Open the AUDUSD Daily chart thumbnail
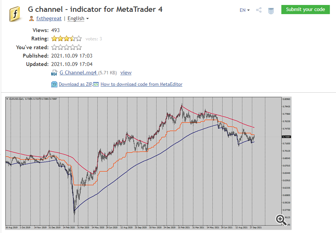The image size is (336, 233). tap(148, 163)
